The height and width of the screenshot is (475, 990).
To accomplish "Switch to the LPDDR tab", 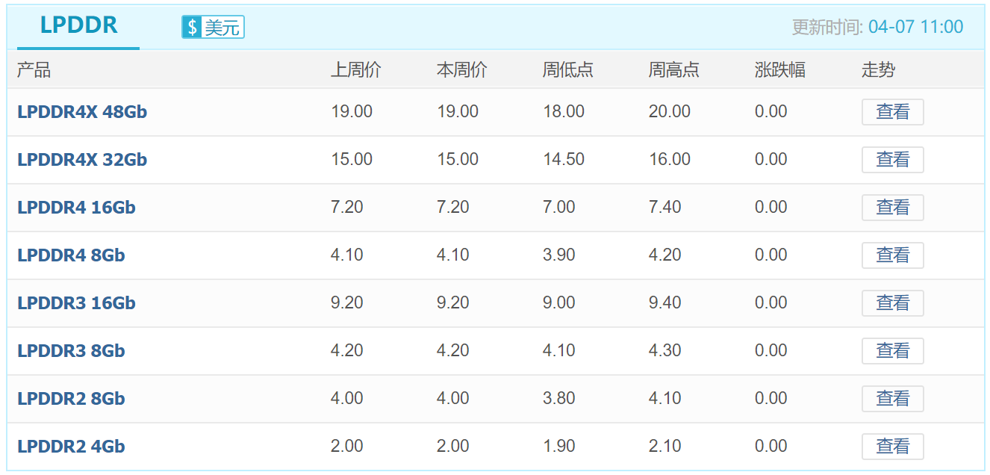I will [78, 26].
